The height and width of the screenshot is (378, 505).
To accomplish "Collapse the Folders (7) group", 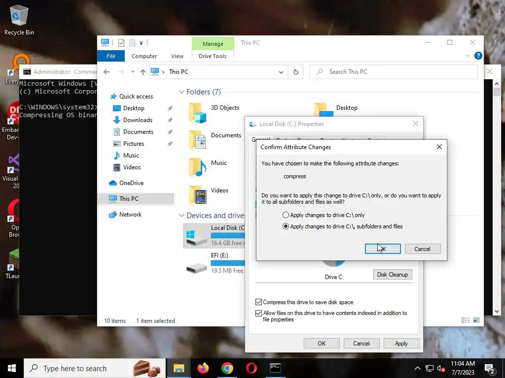I will pos(181,92).
